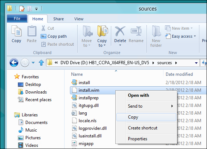Open the Videos library
Screen dimensions: 207x149
coord(28,145)
